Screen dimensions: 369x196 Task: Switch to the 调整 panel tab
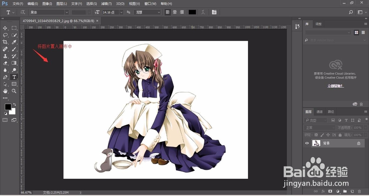pos(318,24)
